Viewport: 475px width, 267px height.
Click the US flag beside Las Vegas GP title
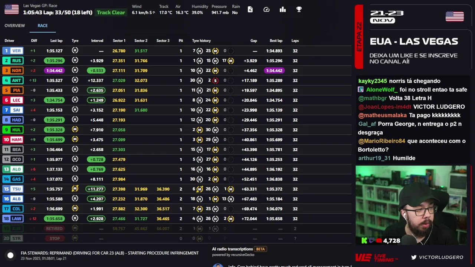tap(12, 9)
